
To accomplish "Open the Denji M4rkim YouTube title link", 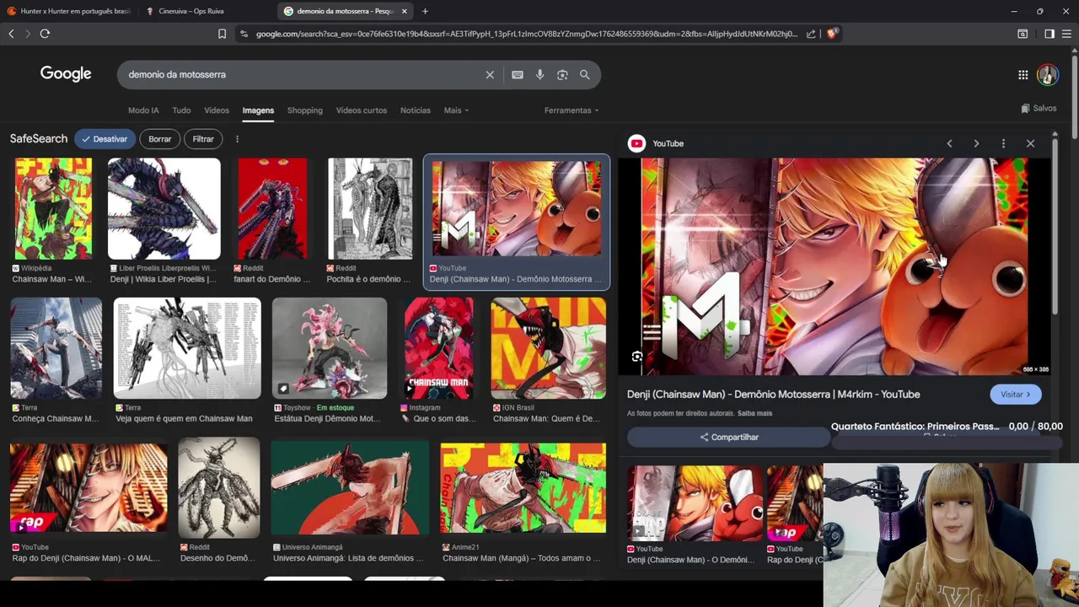I will (773, 394).
